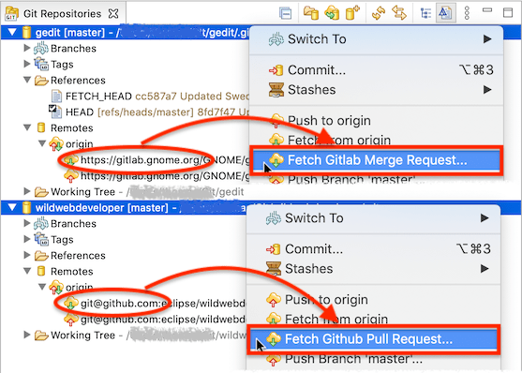The width and height of the screenshot is (522, 373).
Task: Expand Branches under gedit
Action: (27, 48)
